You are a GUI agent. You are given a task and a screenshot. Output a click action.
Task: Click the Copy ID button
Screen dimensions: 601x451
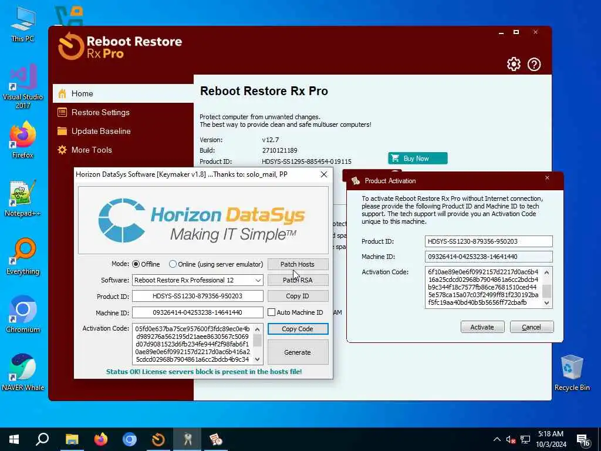pyautogui.click(x=298, y=296)
